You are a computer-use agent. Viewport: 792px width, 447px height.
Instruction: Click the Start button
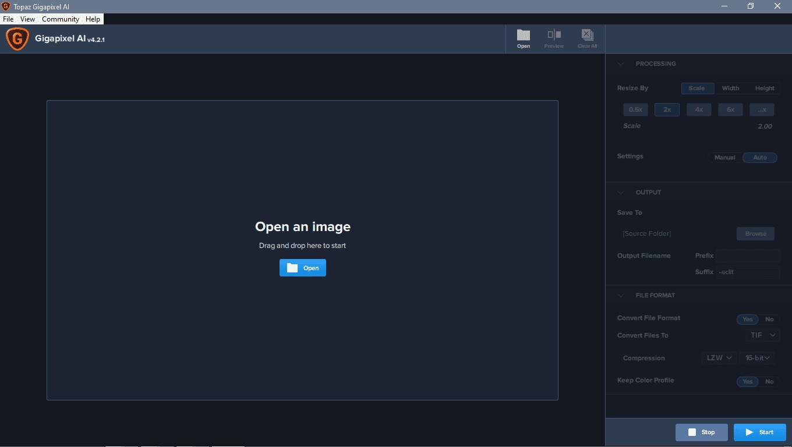[760, 432]
